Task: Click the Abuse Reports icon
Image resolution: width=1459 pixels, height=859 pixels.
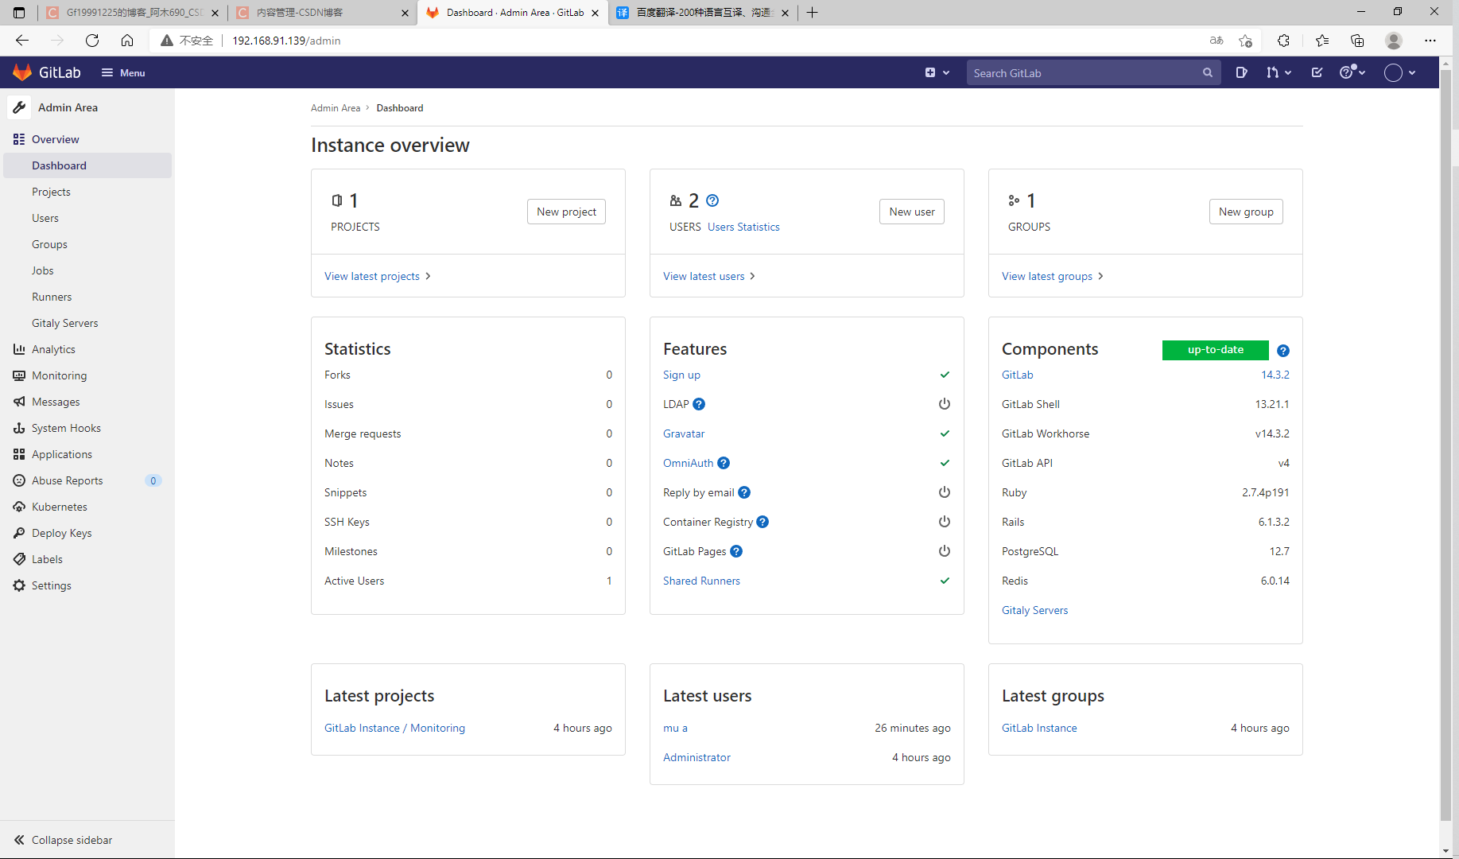Action: 19,480
